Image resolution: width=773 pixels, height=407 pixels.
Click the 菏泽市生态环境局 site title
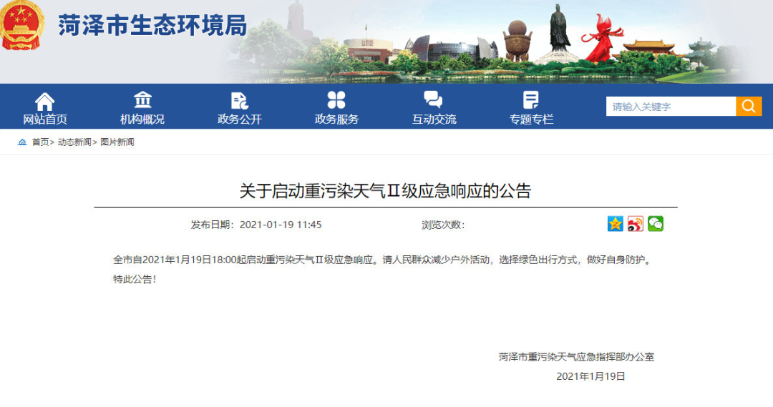pyautogui.click(x=152, y=26)
